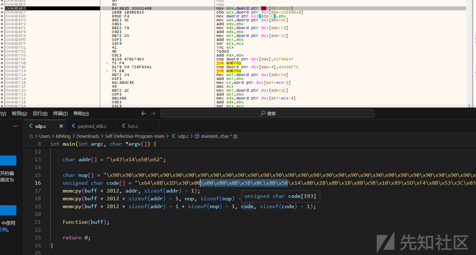Go back with the VS Code left arrow

pyautogui.click(x=144, y=113)
